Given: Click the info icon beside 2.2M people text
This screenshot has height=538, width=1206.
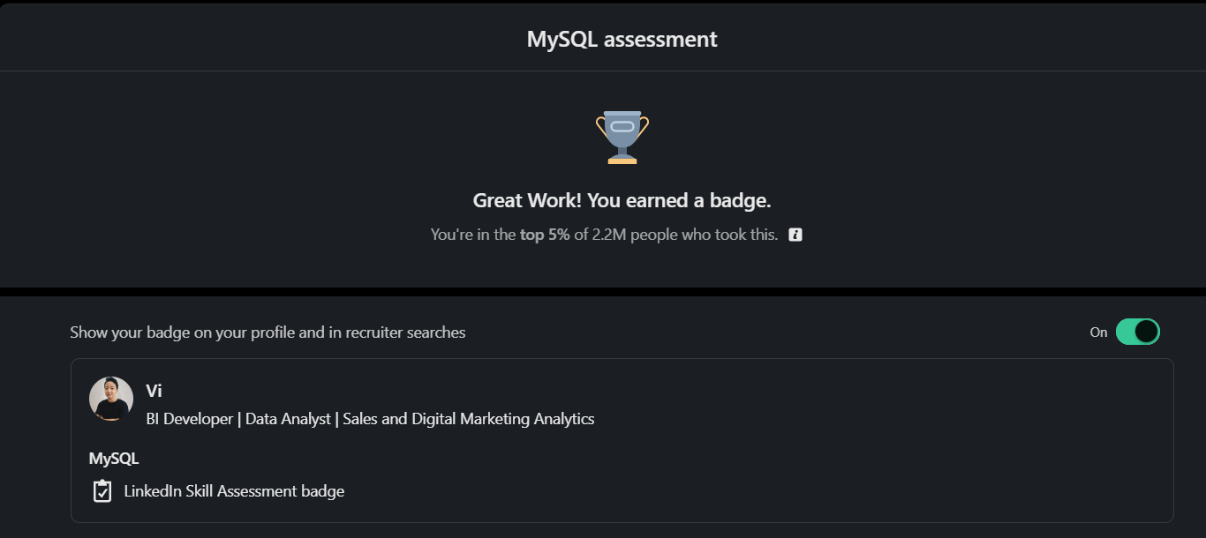Looking at the screenshot, I should pos(795,235).
